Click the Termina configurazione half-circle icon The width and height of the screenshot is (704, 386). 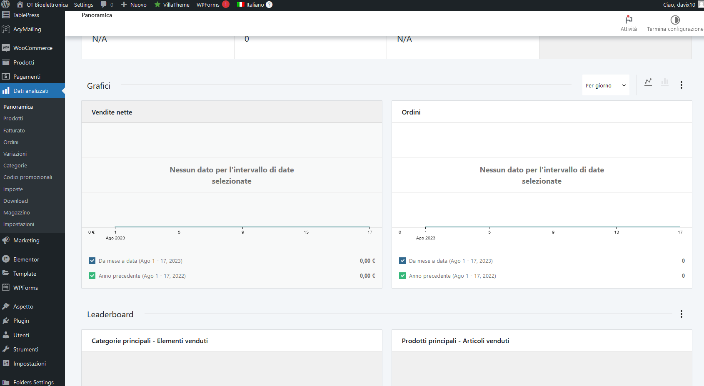tap(675, 20)
